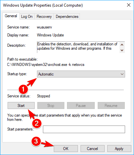Apply the service settings

click(119, 149)
